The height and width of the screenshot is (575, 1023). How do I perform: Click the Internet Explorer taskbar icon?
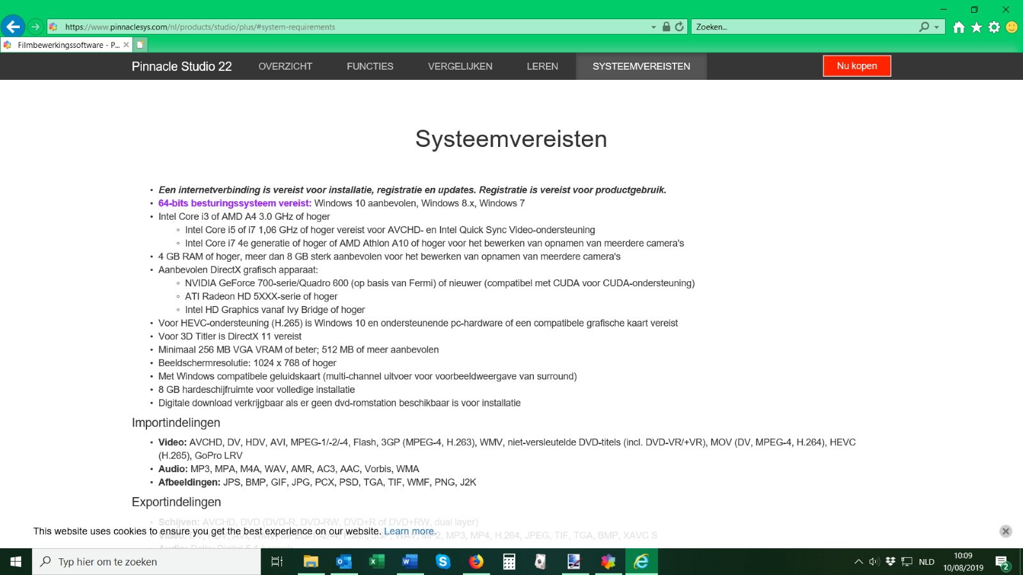coord(641,562)
